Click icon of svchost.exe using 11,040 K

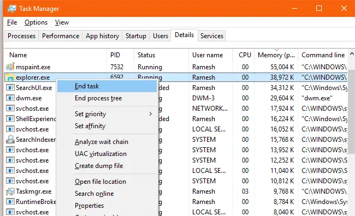pyautogui.click(x=10, y=171)
